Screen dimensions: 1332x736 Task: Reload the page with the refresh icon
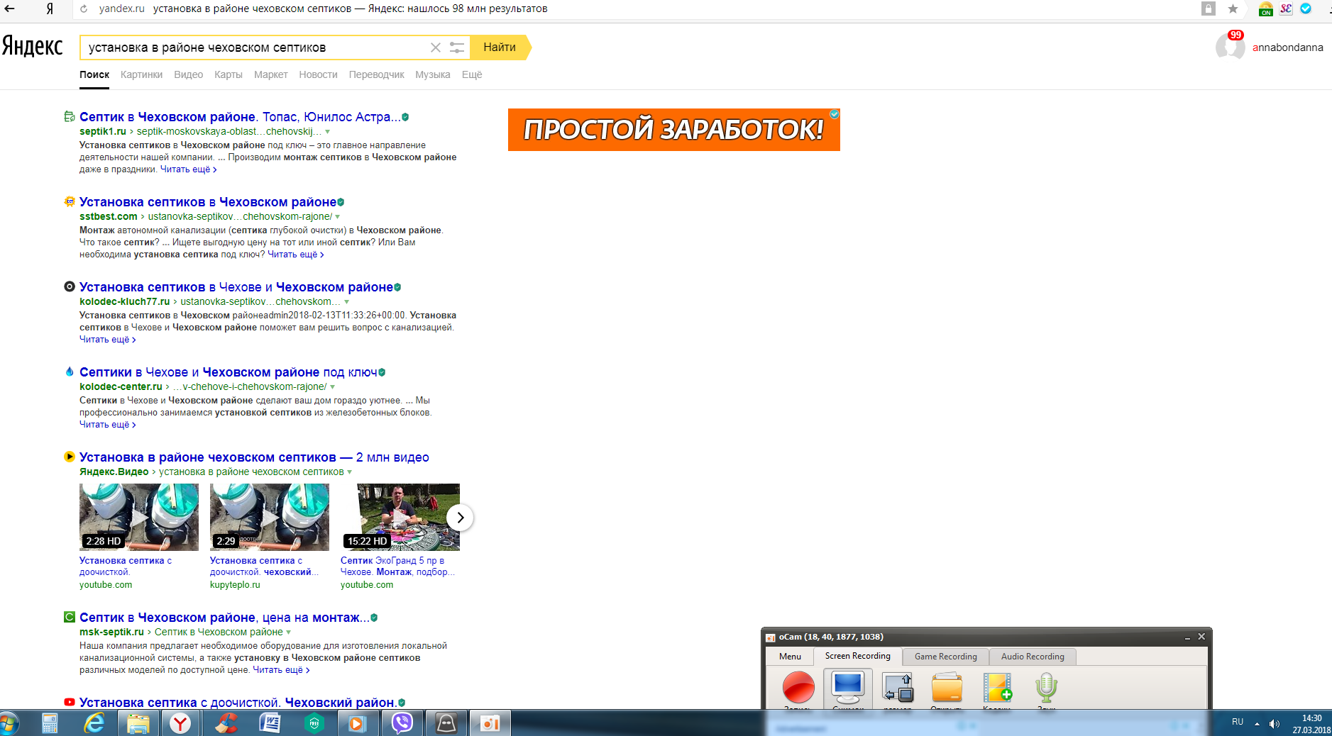84,9
